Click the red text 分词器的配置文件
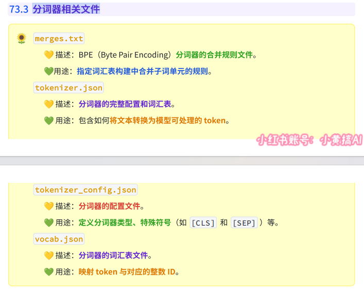This screenshot has height=292, width=364. pyautogui.click(x=109, y=206)
